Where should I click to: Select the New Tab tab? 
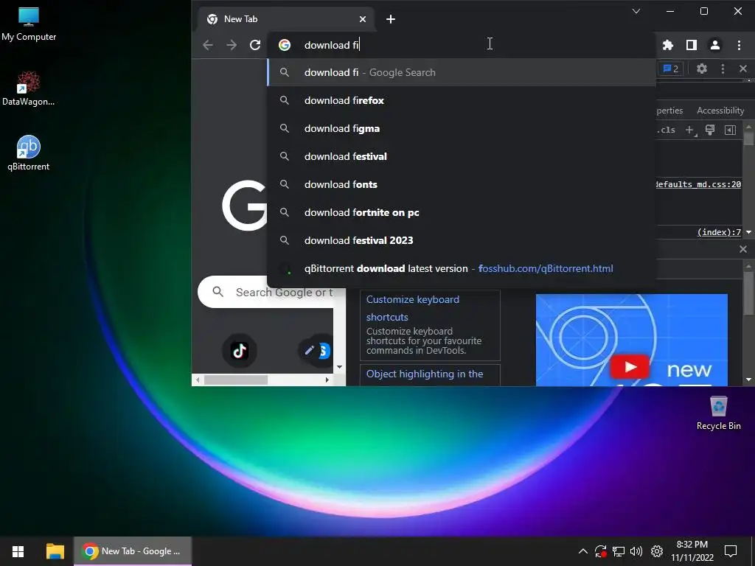click(286, 19)
